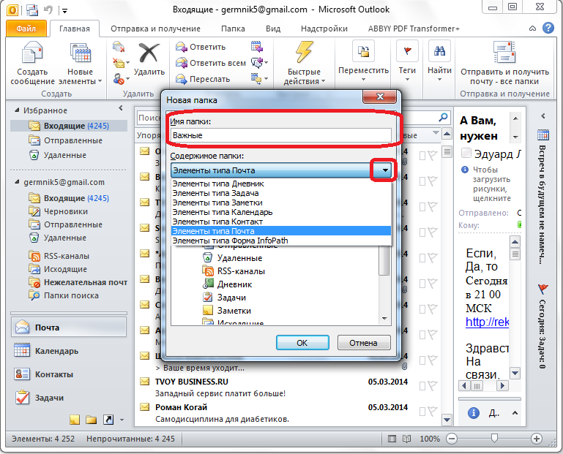Switch to reading view from status bar icon
Image resolution: width=563 pixels, height=454 pixels.
coord(406,439)
